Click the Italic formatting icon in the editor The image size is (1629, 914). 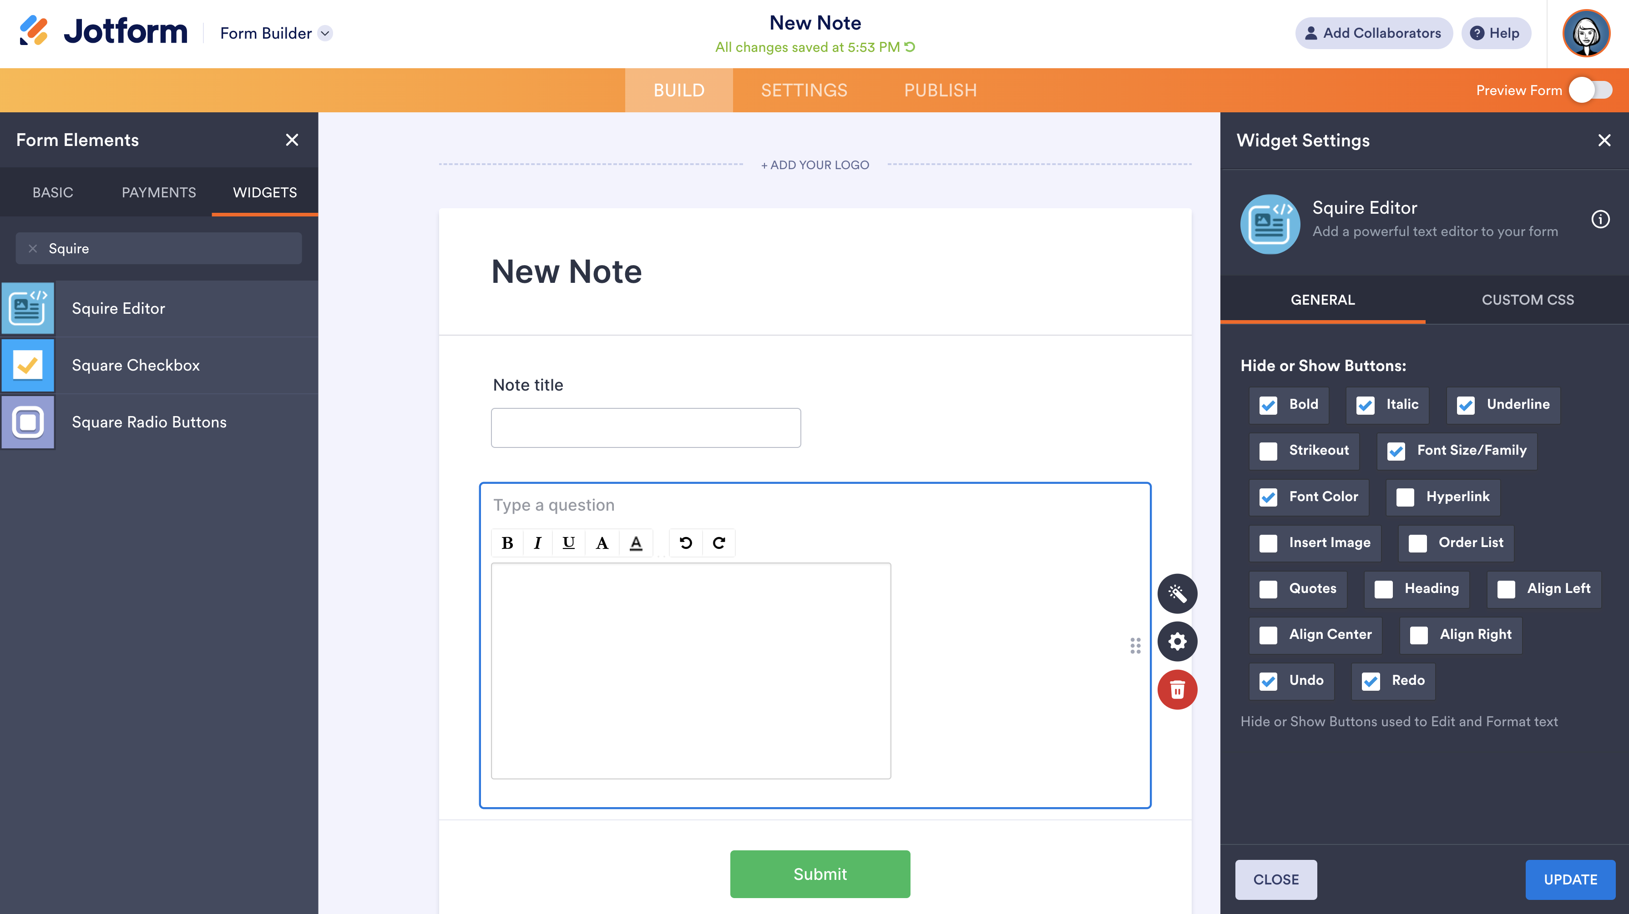537,543
